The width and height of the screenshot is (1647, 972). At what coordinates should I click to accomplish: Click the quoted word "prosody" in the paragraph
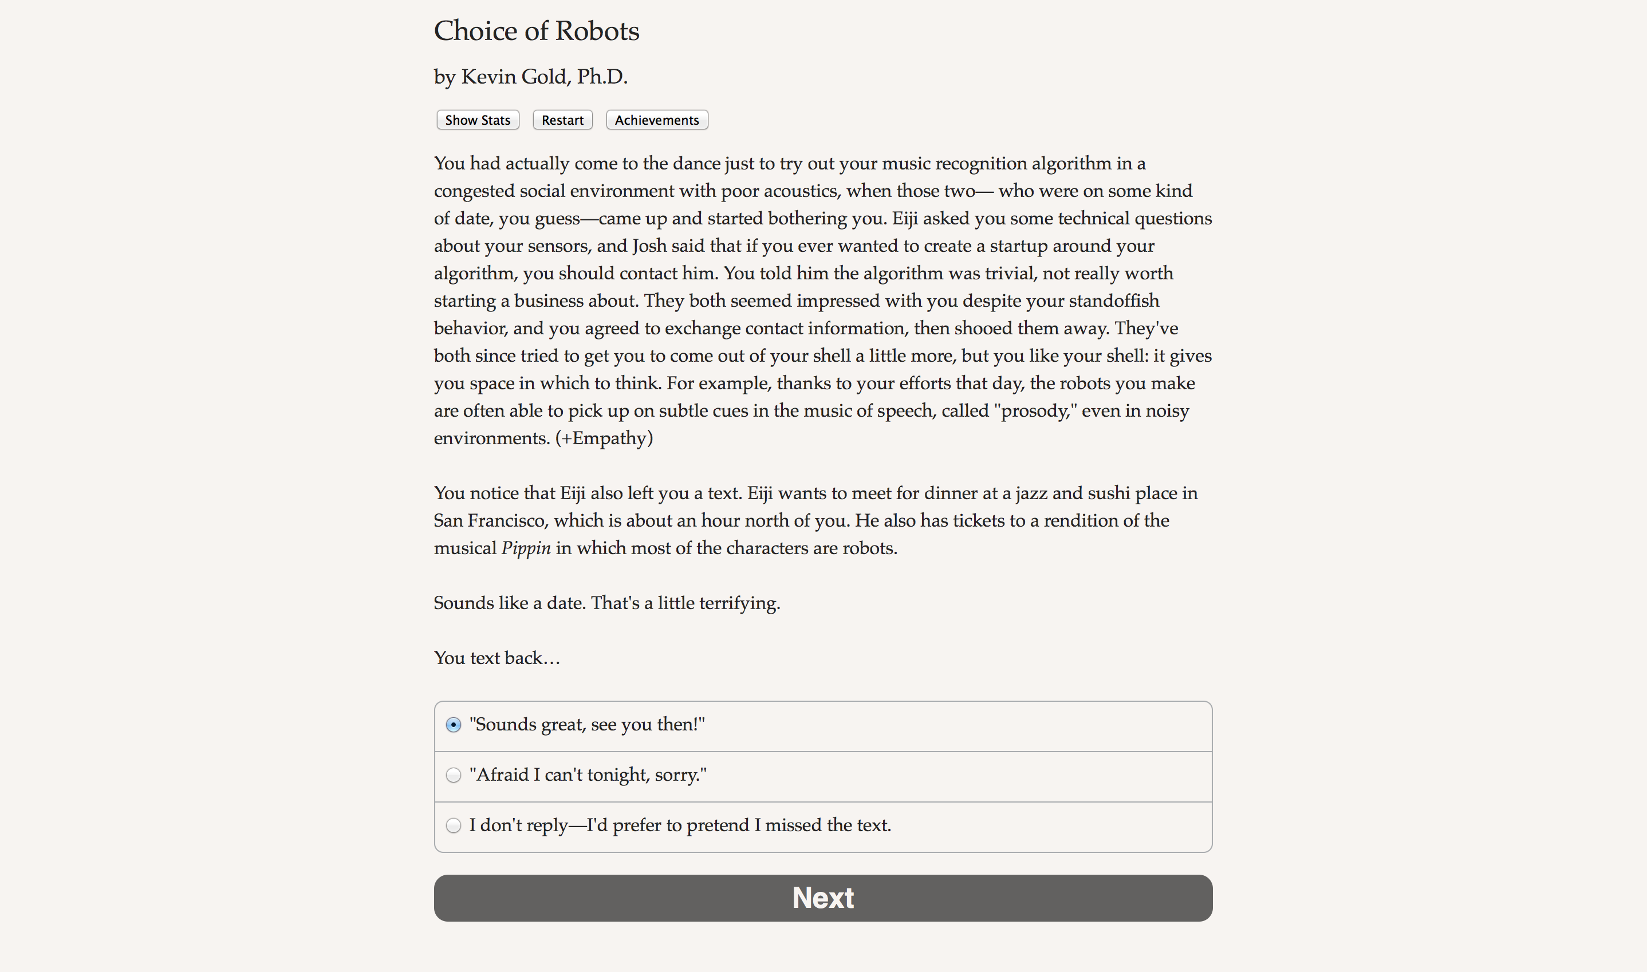coord(1035,410)
